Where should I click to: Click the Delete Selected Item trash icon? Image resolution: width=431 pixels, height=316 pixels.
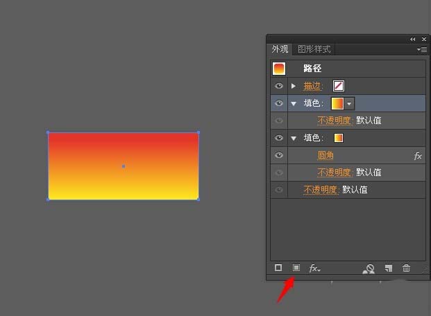pos(406,267)
